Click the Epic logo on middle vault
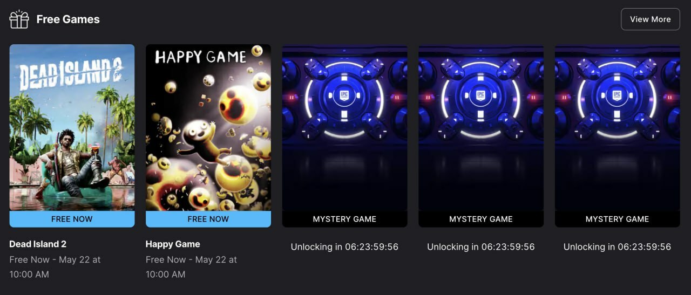691x295 pixels. pos(481,97)
